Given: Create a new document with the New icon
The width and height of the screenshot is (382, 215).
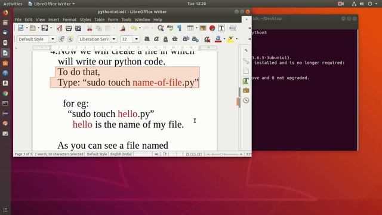Looking at the screenshot, I should (21, 28).
